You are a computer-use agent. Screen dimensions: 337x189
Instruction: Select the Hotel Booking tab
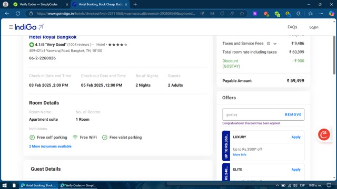101,4
